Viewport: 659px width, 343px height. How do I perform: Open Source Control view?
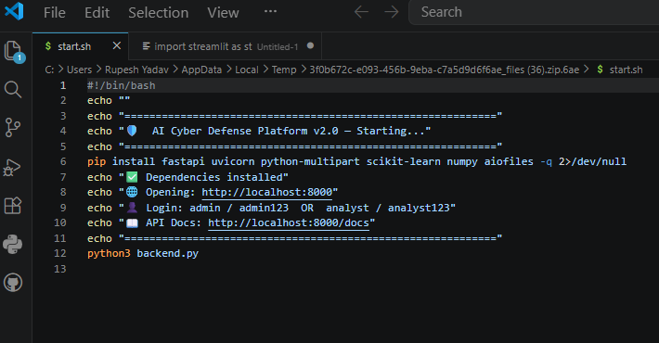click(x=13, y=128)
